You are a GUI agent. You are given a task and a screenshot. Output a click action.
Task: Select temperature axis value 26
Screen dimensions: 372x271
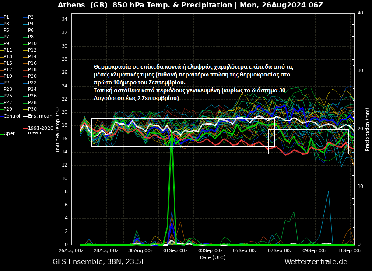coord(64,72)
